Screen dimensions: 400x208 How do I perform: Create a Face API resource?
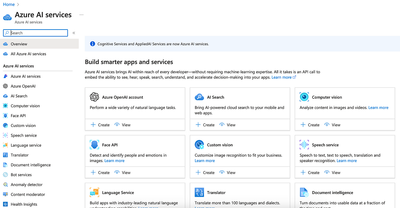coord(100,172)
